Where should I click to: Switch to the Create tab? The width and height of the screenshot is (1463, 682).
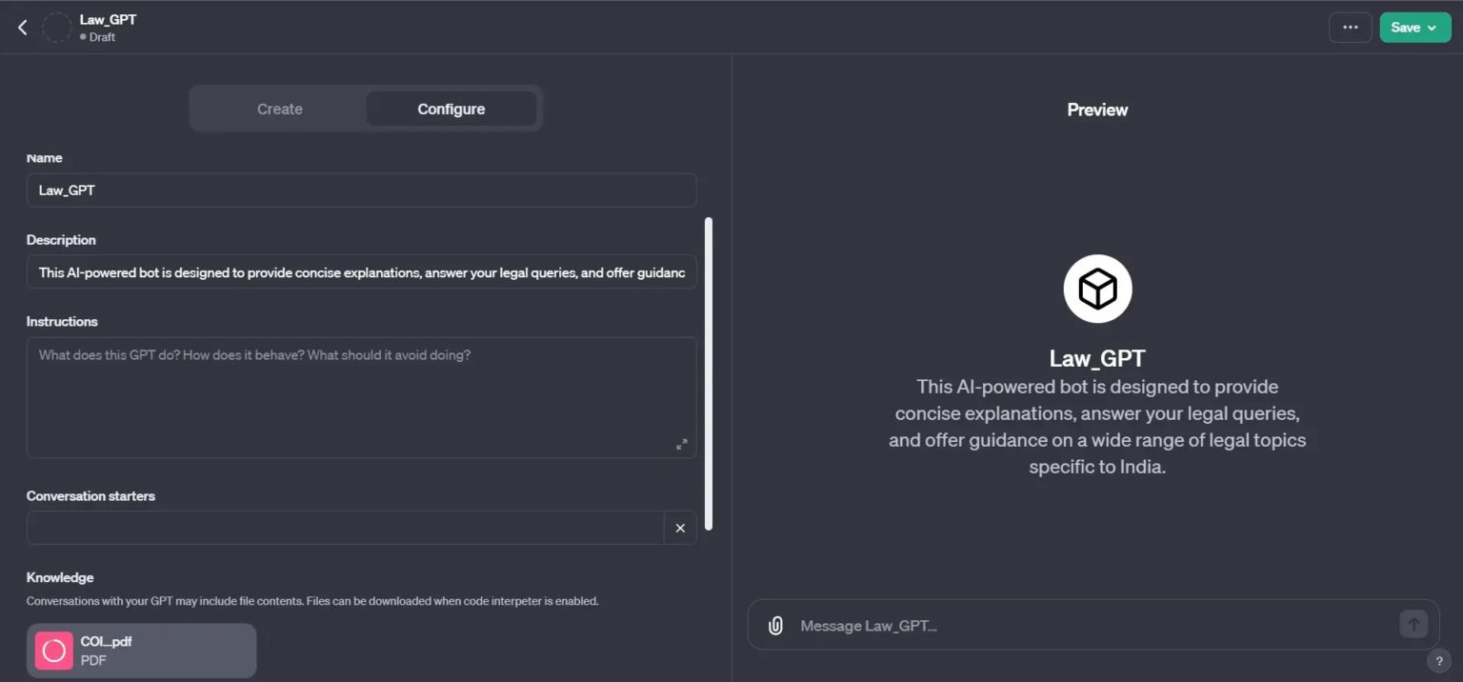click(279, 109)
